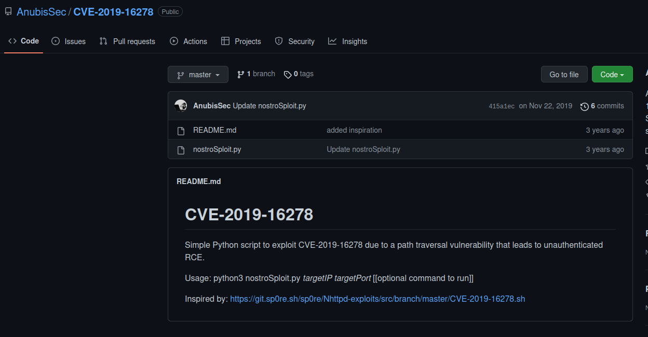Click the tag icon beside 0 tags
This screenshot has width=648, height=337.
pos(288,75)
